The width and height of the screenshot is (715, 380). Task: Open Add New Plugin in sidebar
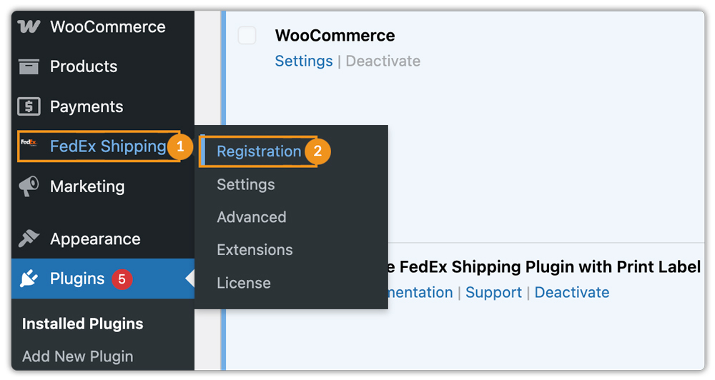tap(78, 356)
